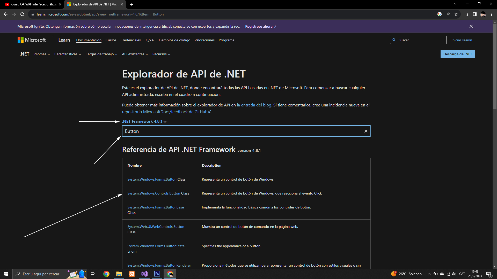Open the Cargas de trabajo dropdown
Image resolution: width=497 pixels, height=279 pixels.
101,54
